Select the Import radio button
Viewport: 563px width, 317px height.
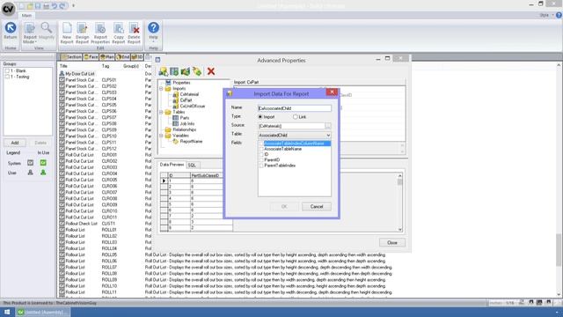coord(260,117)
